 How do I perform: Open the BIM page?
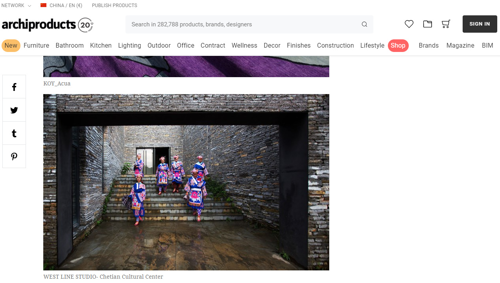pyautogui.click(x=487, y=46)
